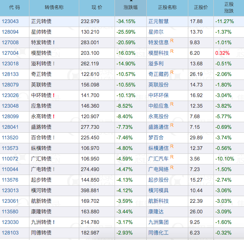
Task: Select the 星帅转债 row price cell 130.210
Action: pyautogui.click(x=90, y=32)
